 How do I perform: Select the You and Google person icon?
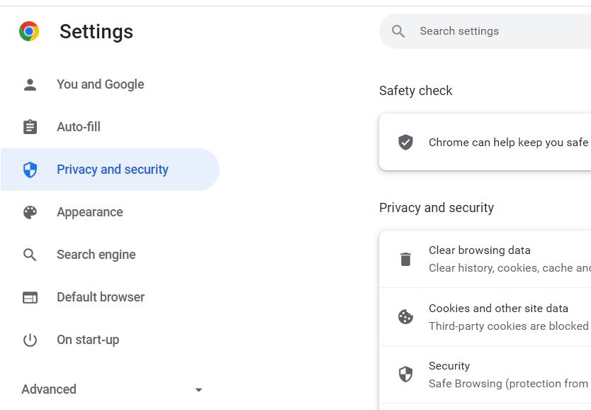pyautogui.click(x=30, y=84)
